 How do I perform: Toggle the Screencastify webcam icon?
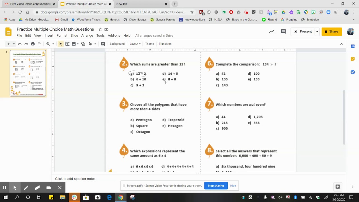[49, 188]
